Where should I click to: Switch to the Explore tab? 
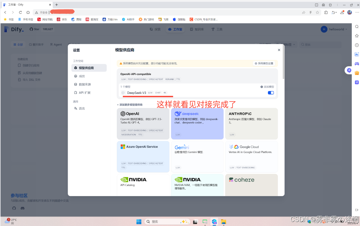155,29
